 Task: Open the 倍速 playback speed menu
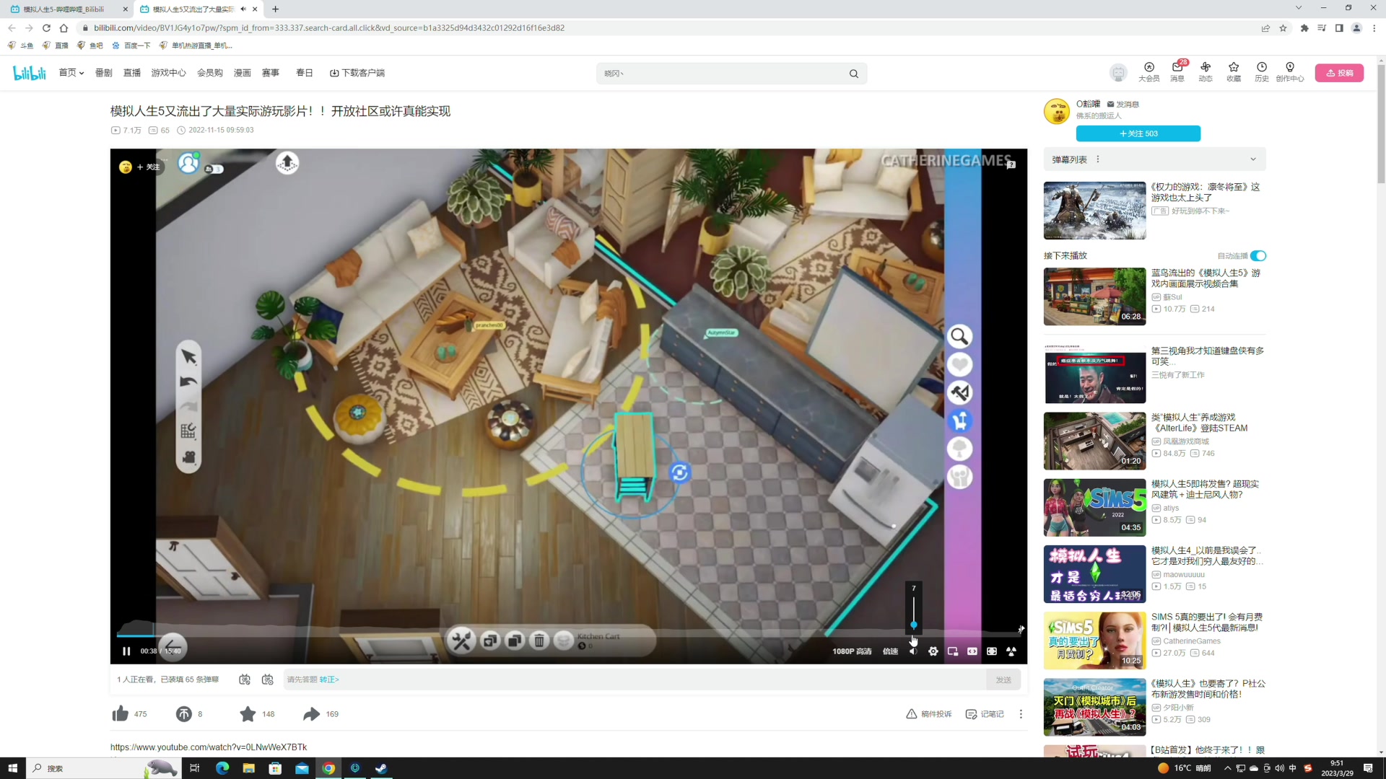click(890, 651)
